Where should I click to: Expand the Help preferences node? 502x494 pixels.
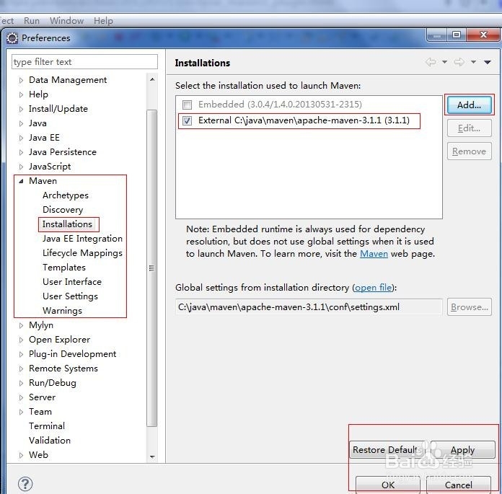[x=21, y=94]
